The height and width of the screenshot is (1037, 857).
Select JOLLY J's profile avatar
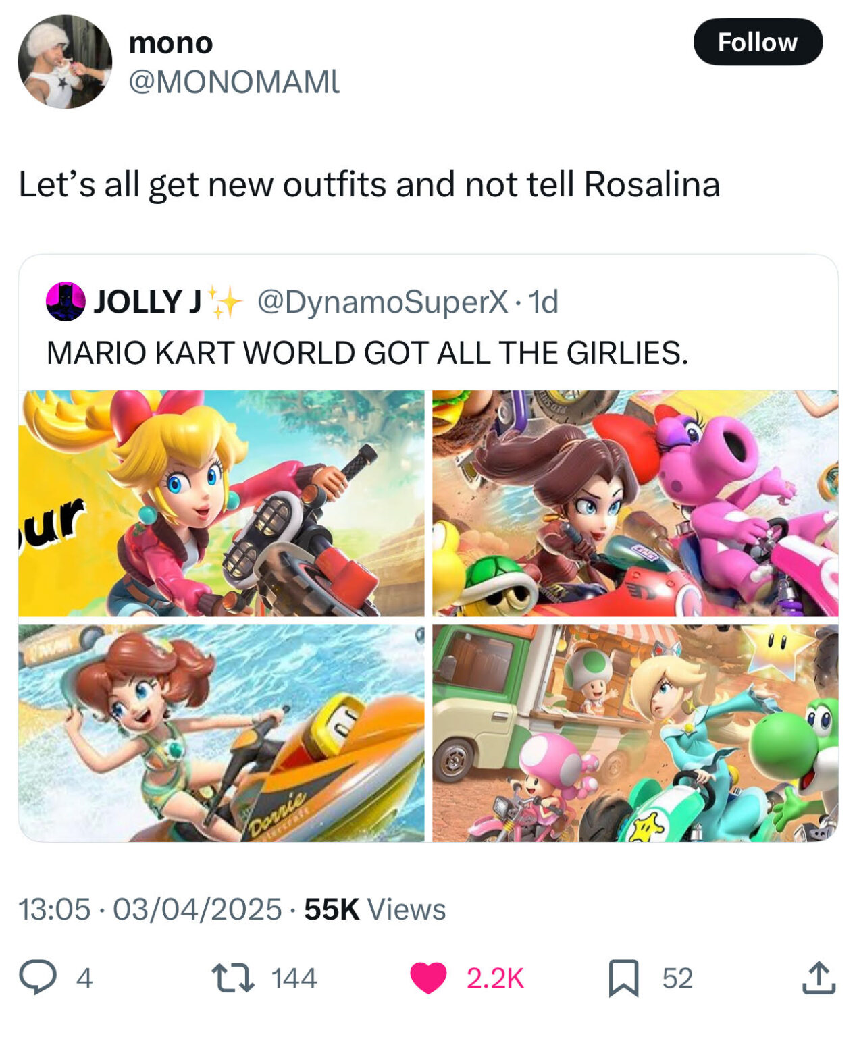63,302
